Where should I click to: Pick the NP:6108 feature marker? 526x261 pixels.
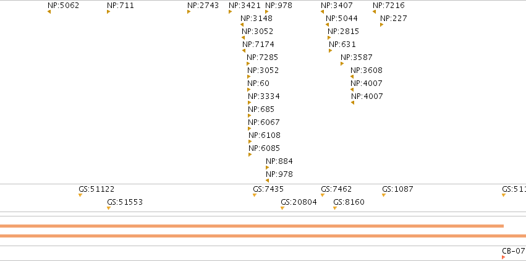click(x=250, y=142)
